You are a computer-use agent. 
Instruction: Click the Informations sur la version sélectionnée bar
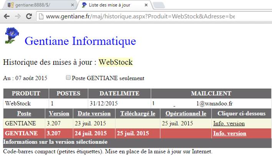coord(137,142)
